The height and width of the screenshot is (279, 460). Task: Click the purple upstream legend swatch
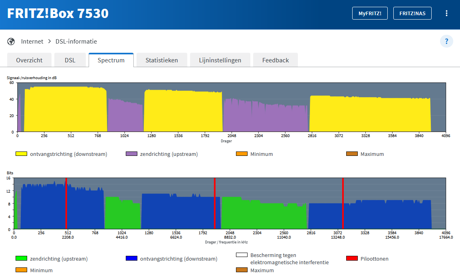tap(131, 154)
